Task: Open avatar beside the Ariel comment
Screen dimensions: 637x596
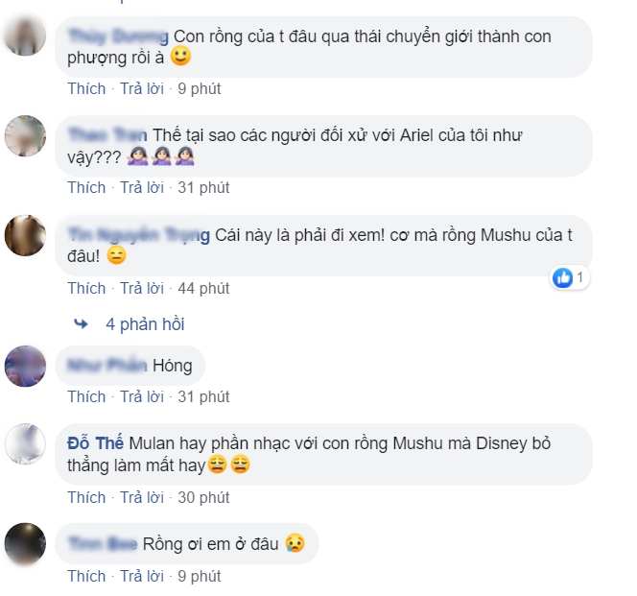Action: coord(25,135)
